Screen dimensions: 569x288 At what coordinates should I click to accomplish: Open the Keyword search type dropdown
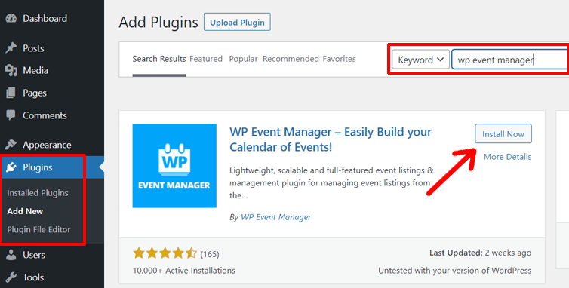coord(420,60)
